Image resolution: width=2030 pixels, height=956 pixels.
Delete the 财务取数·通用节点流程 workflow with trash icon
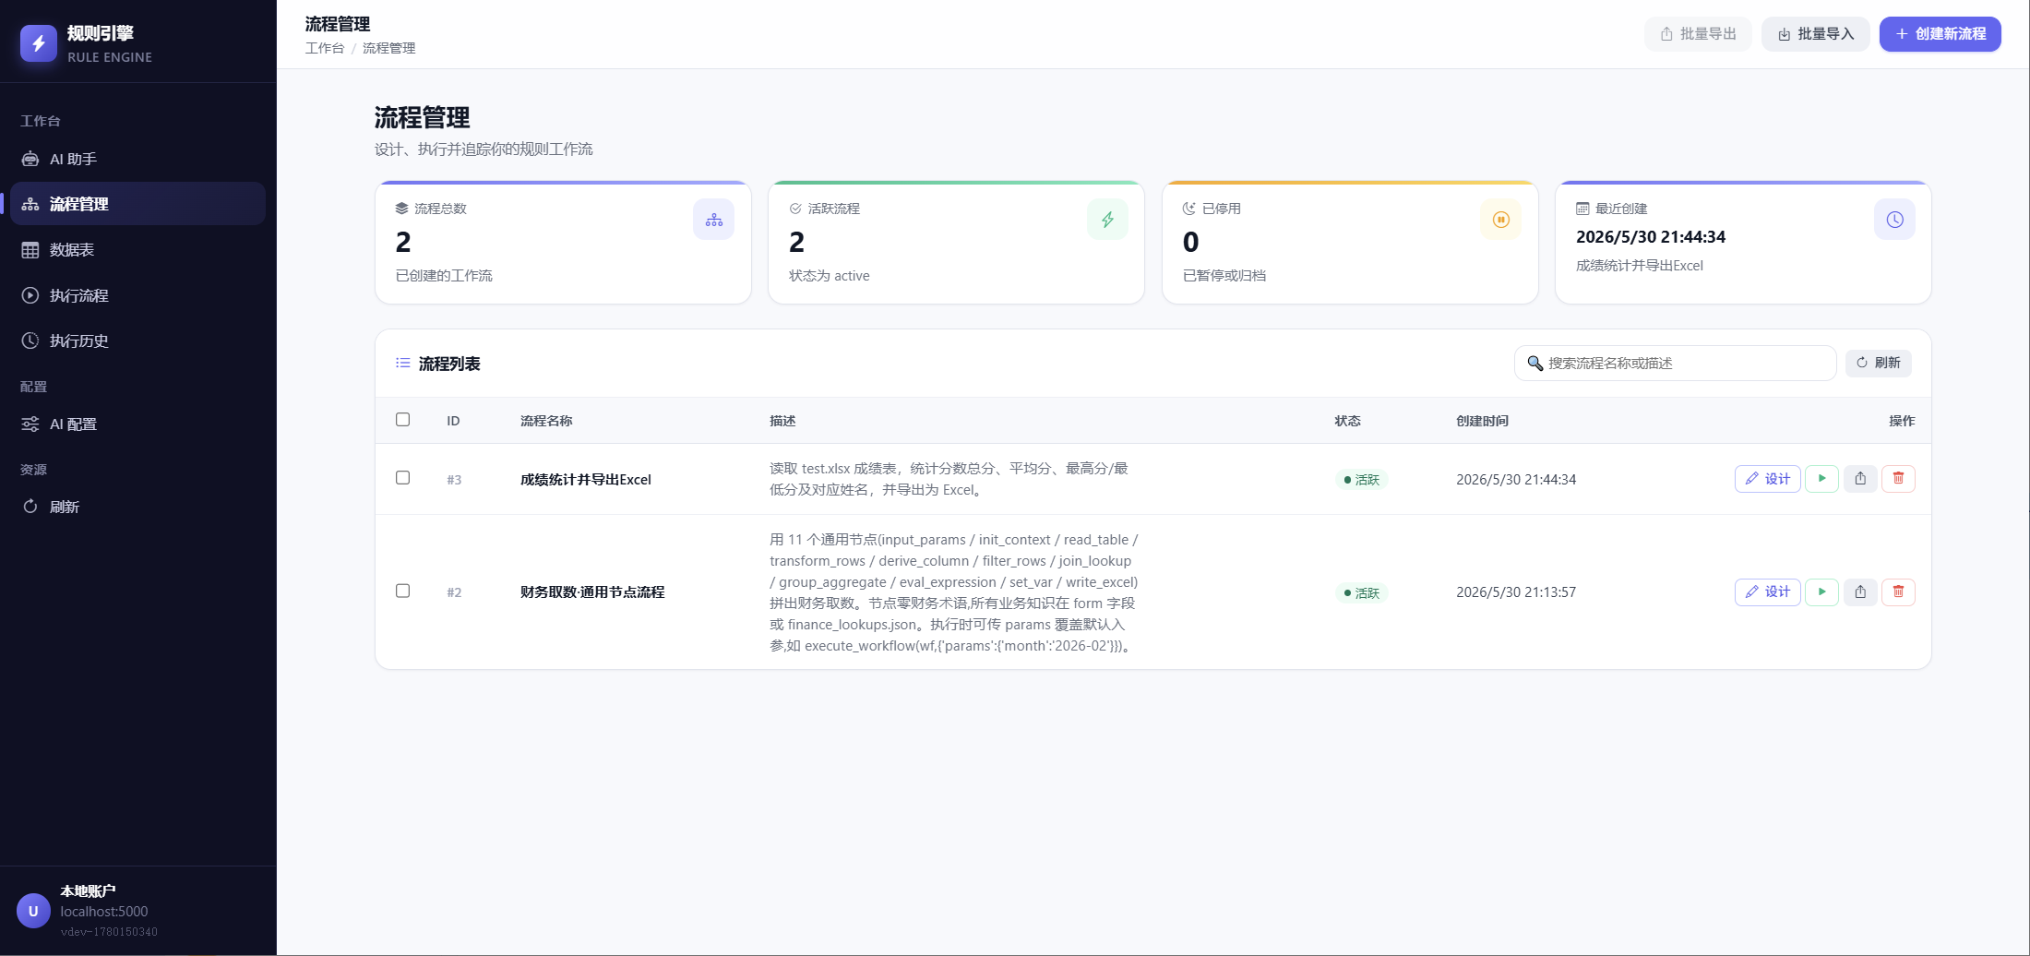click(x=1898, y=592)
